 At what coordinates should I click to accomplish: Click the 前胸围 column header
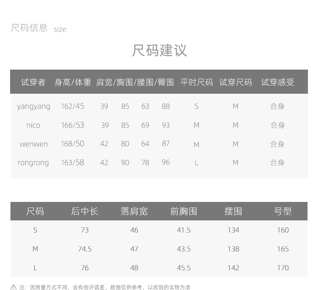184,212
